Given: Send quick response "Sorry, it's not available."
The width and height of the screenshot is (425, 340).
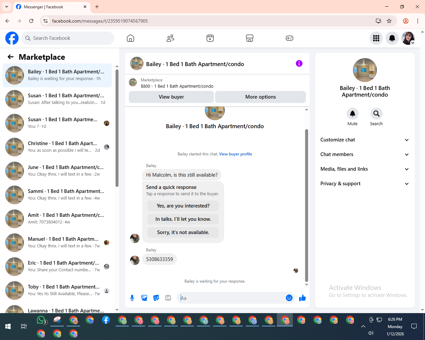Looking at the screenshot, I should [183, 232].
